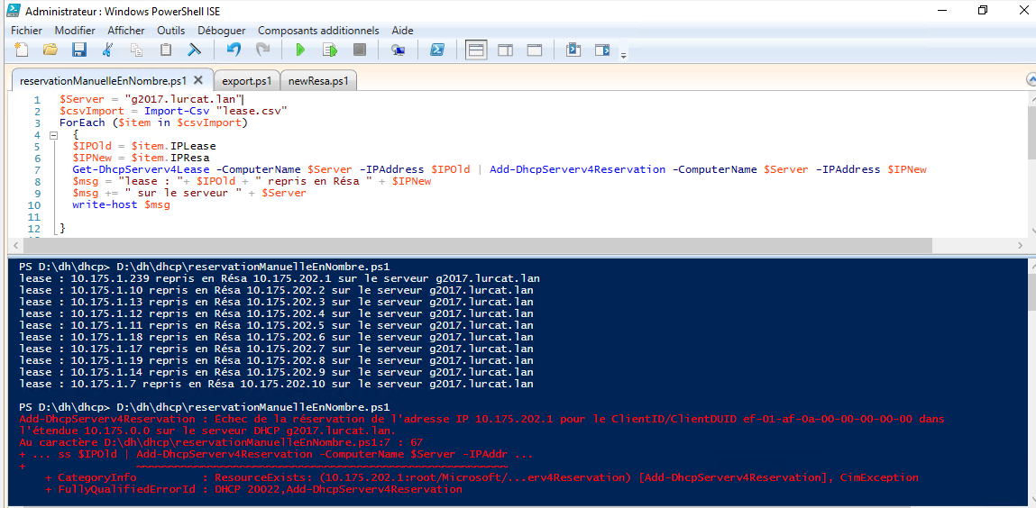Undo the last edit

pos(234,50)
